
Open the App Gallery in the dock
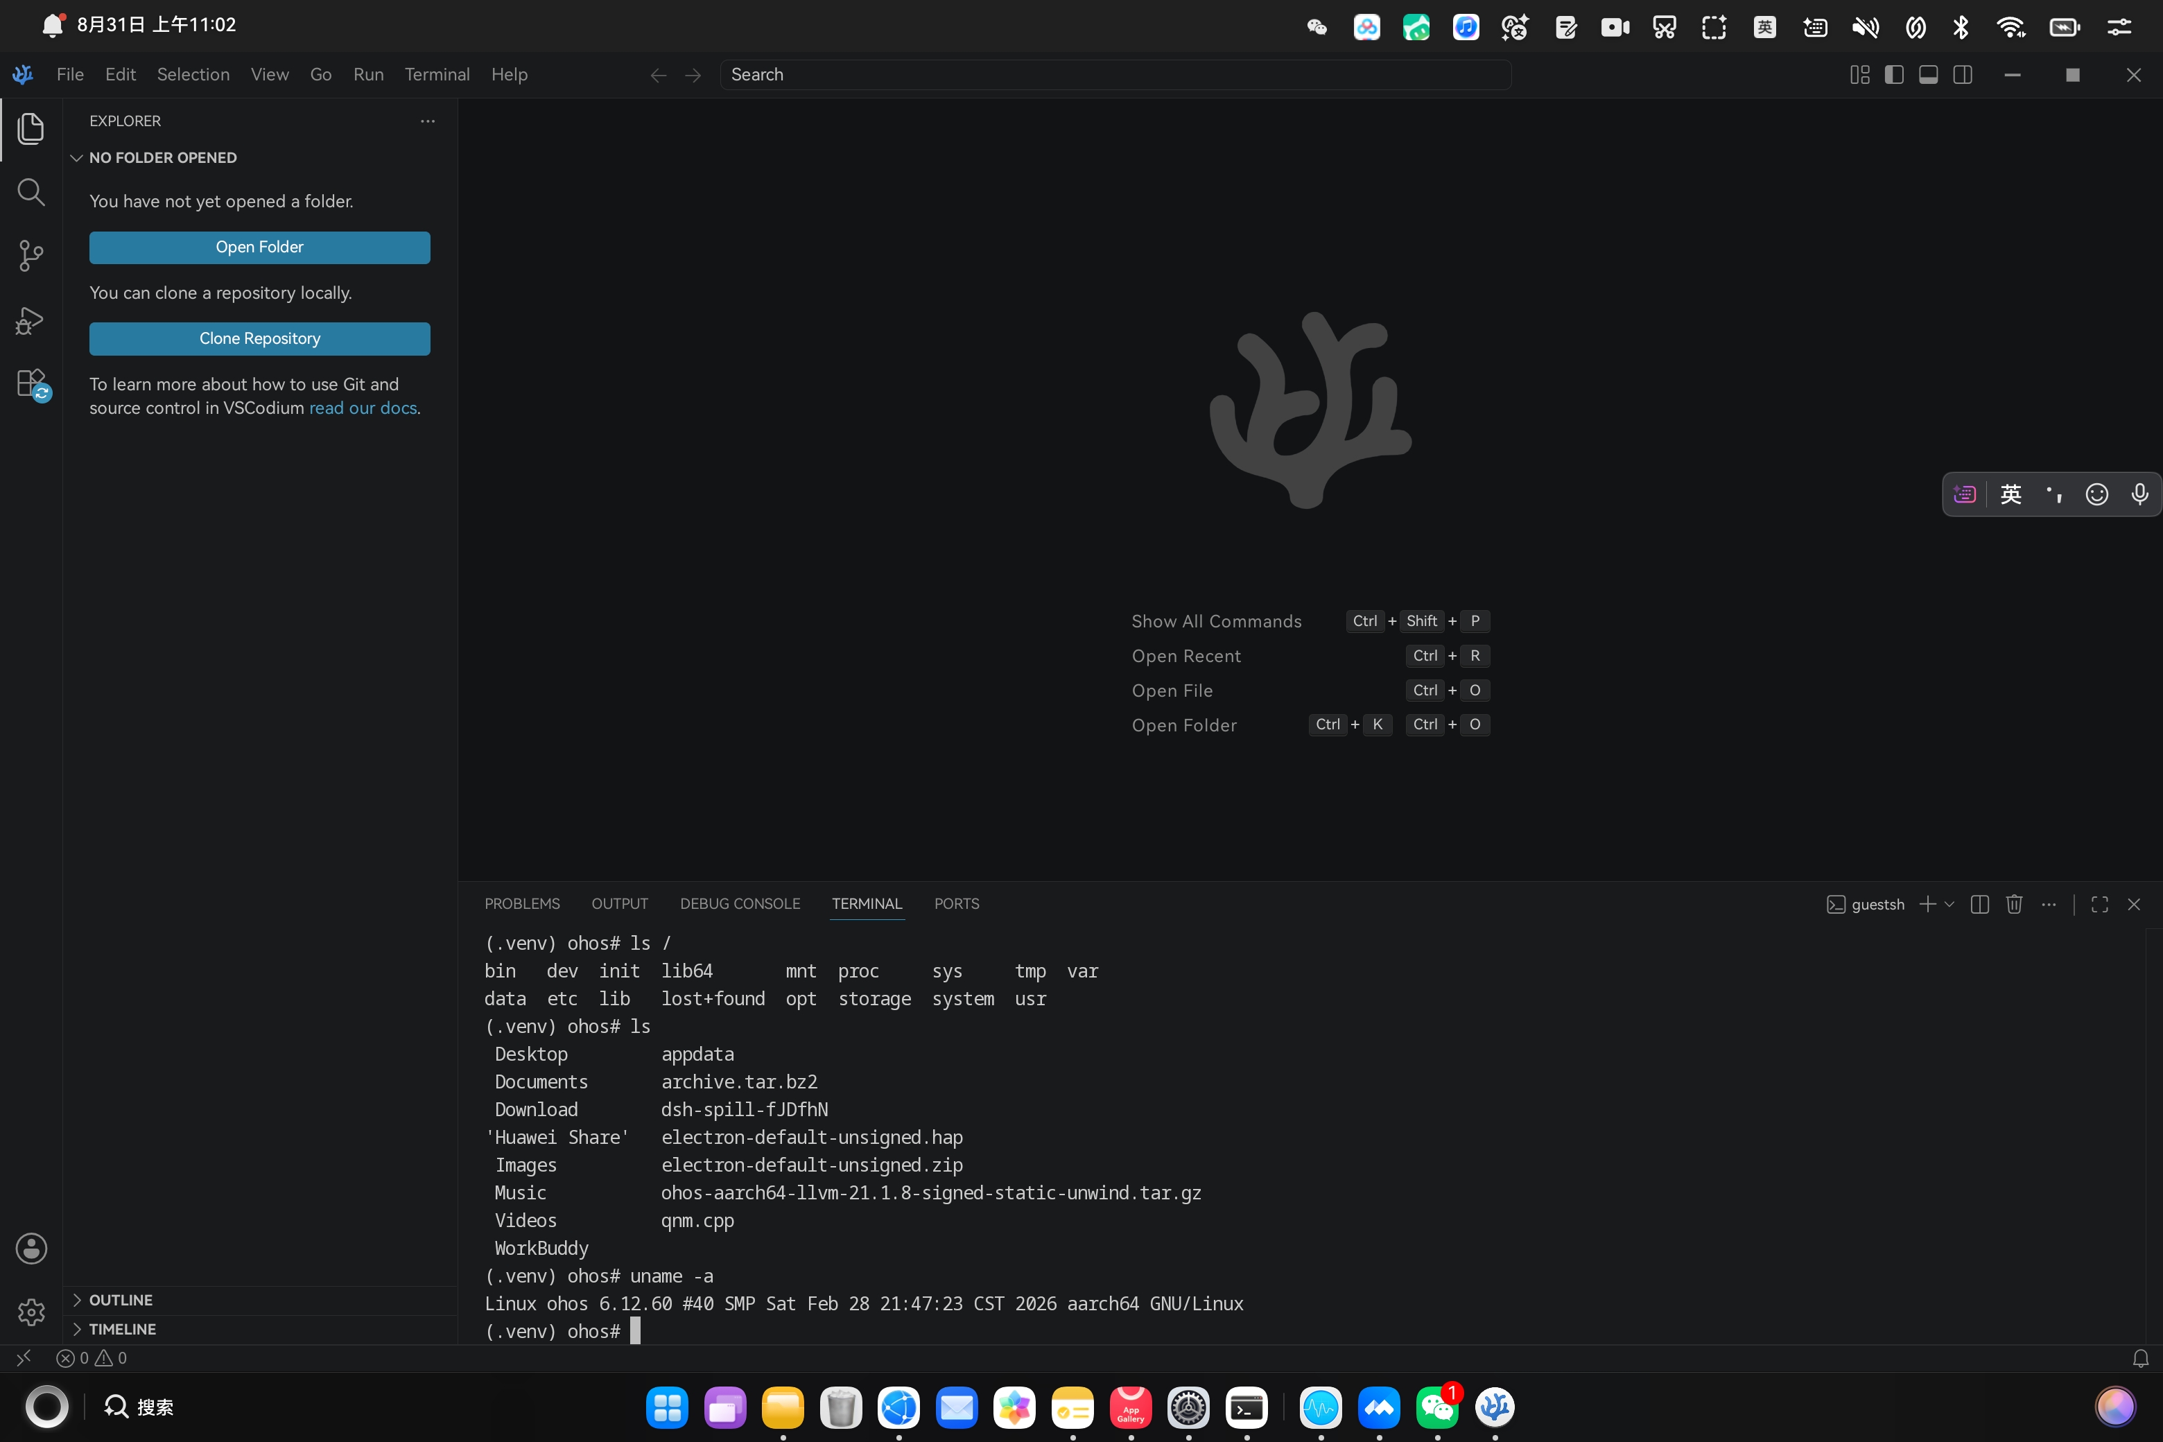(x=1130, y=1407)
